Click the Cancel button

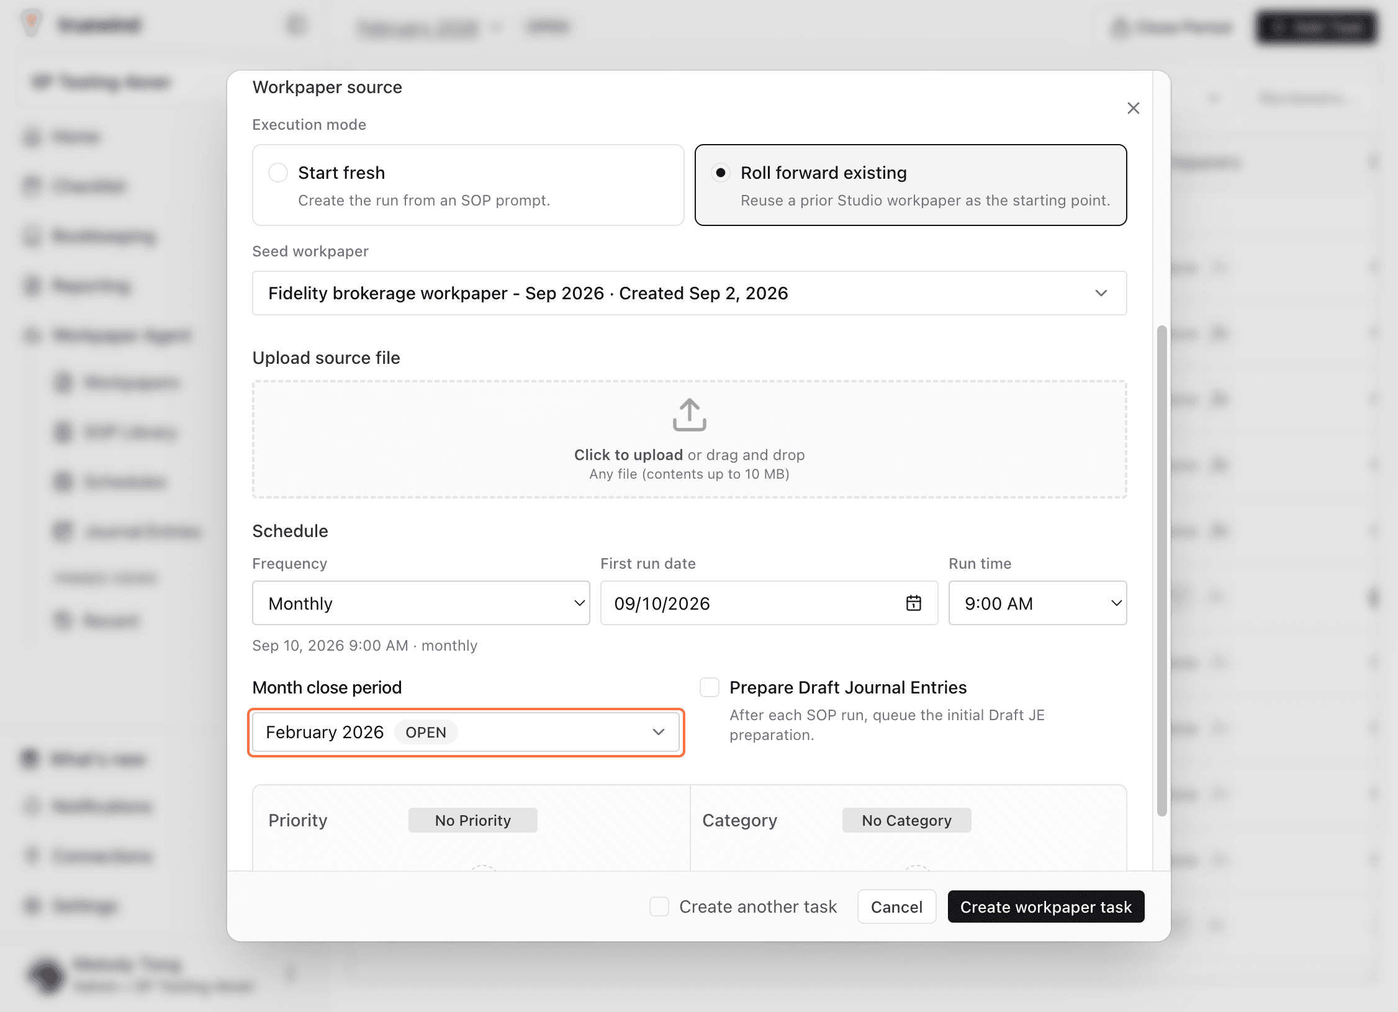pos(896,906)
